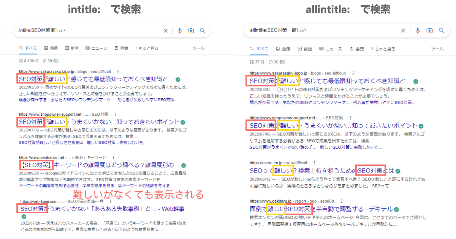Click voice search microphone in intitle search
456x239 pixels.
180,31
